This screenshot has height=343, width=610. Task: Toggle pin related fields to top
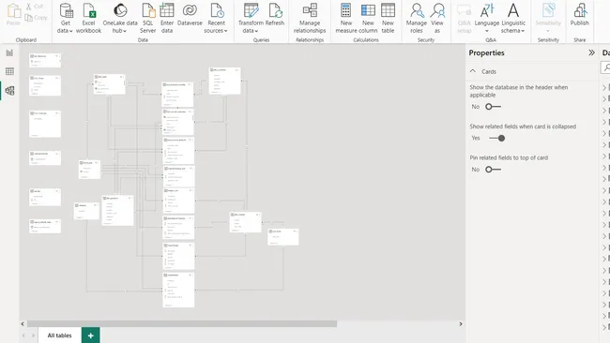(x=493, y=170)
